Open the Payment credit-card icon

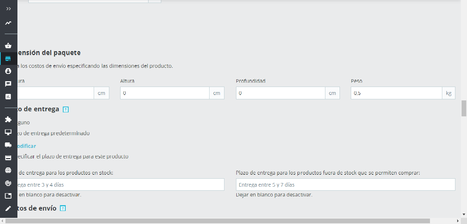[x=8, y=158]
